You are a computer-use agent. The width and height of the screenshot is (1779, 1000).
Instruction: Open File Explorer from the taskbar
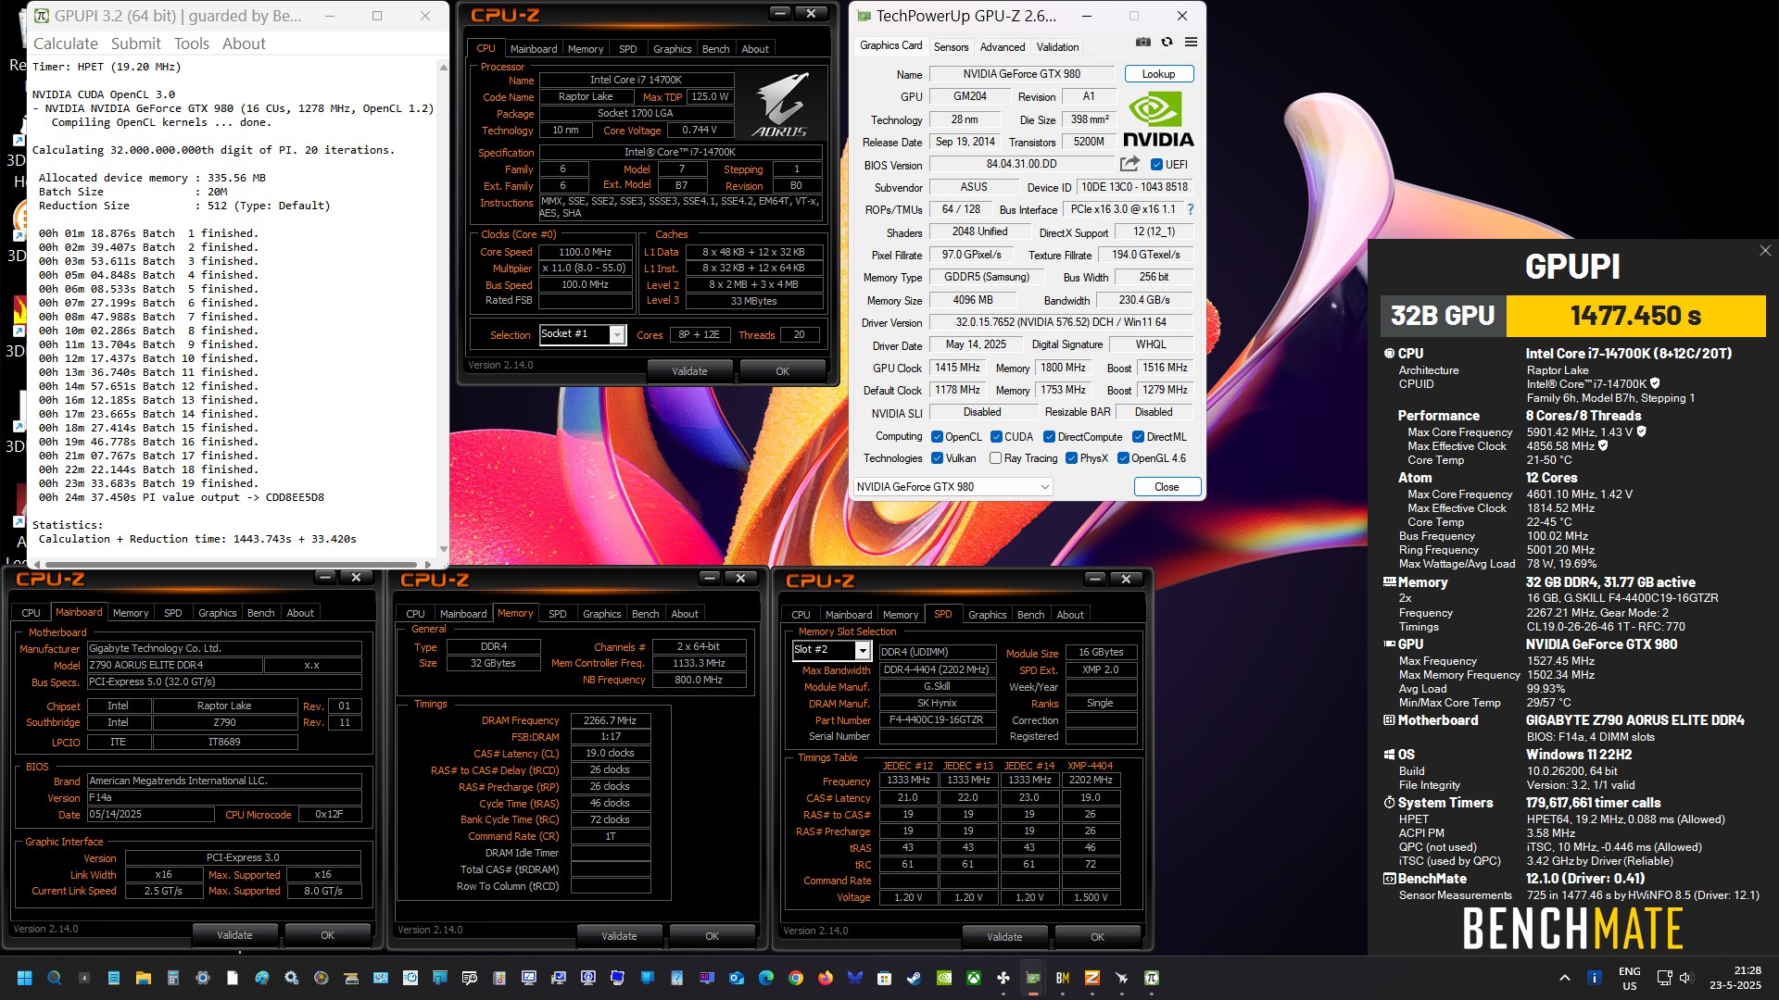[144, 978]
